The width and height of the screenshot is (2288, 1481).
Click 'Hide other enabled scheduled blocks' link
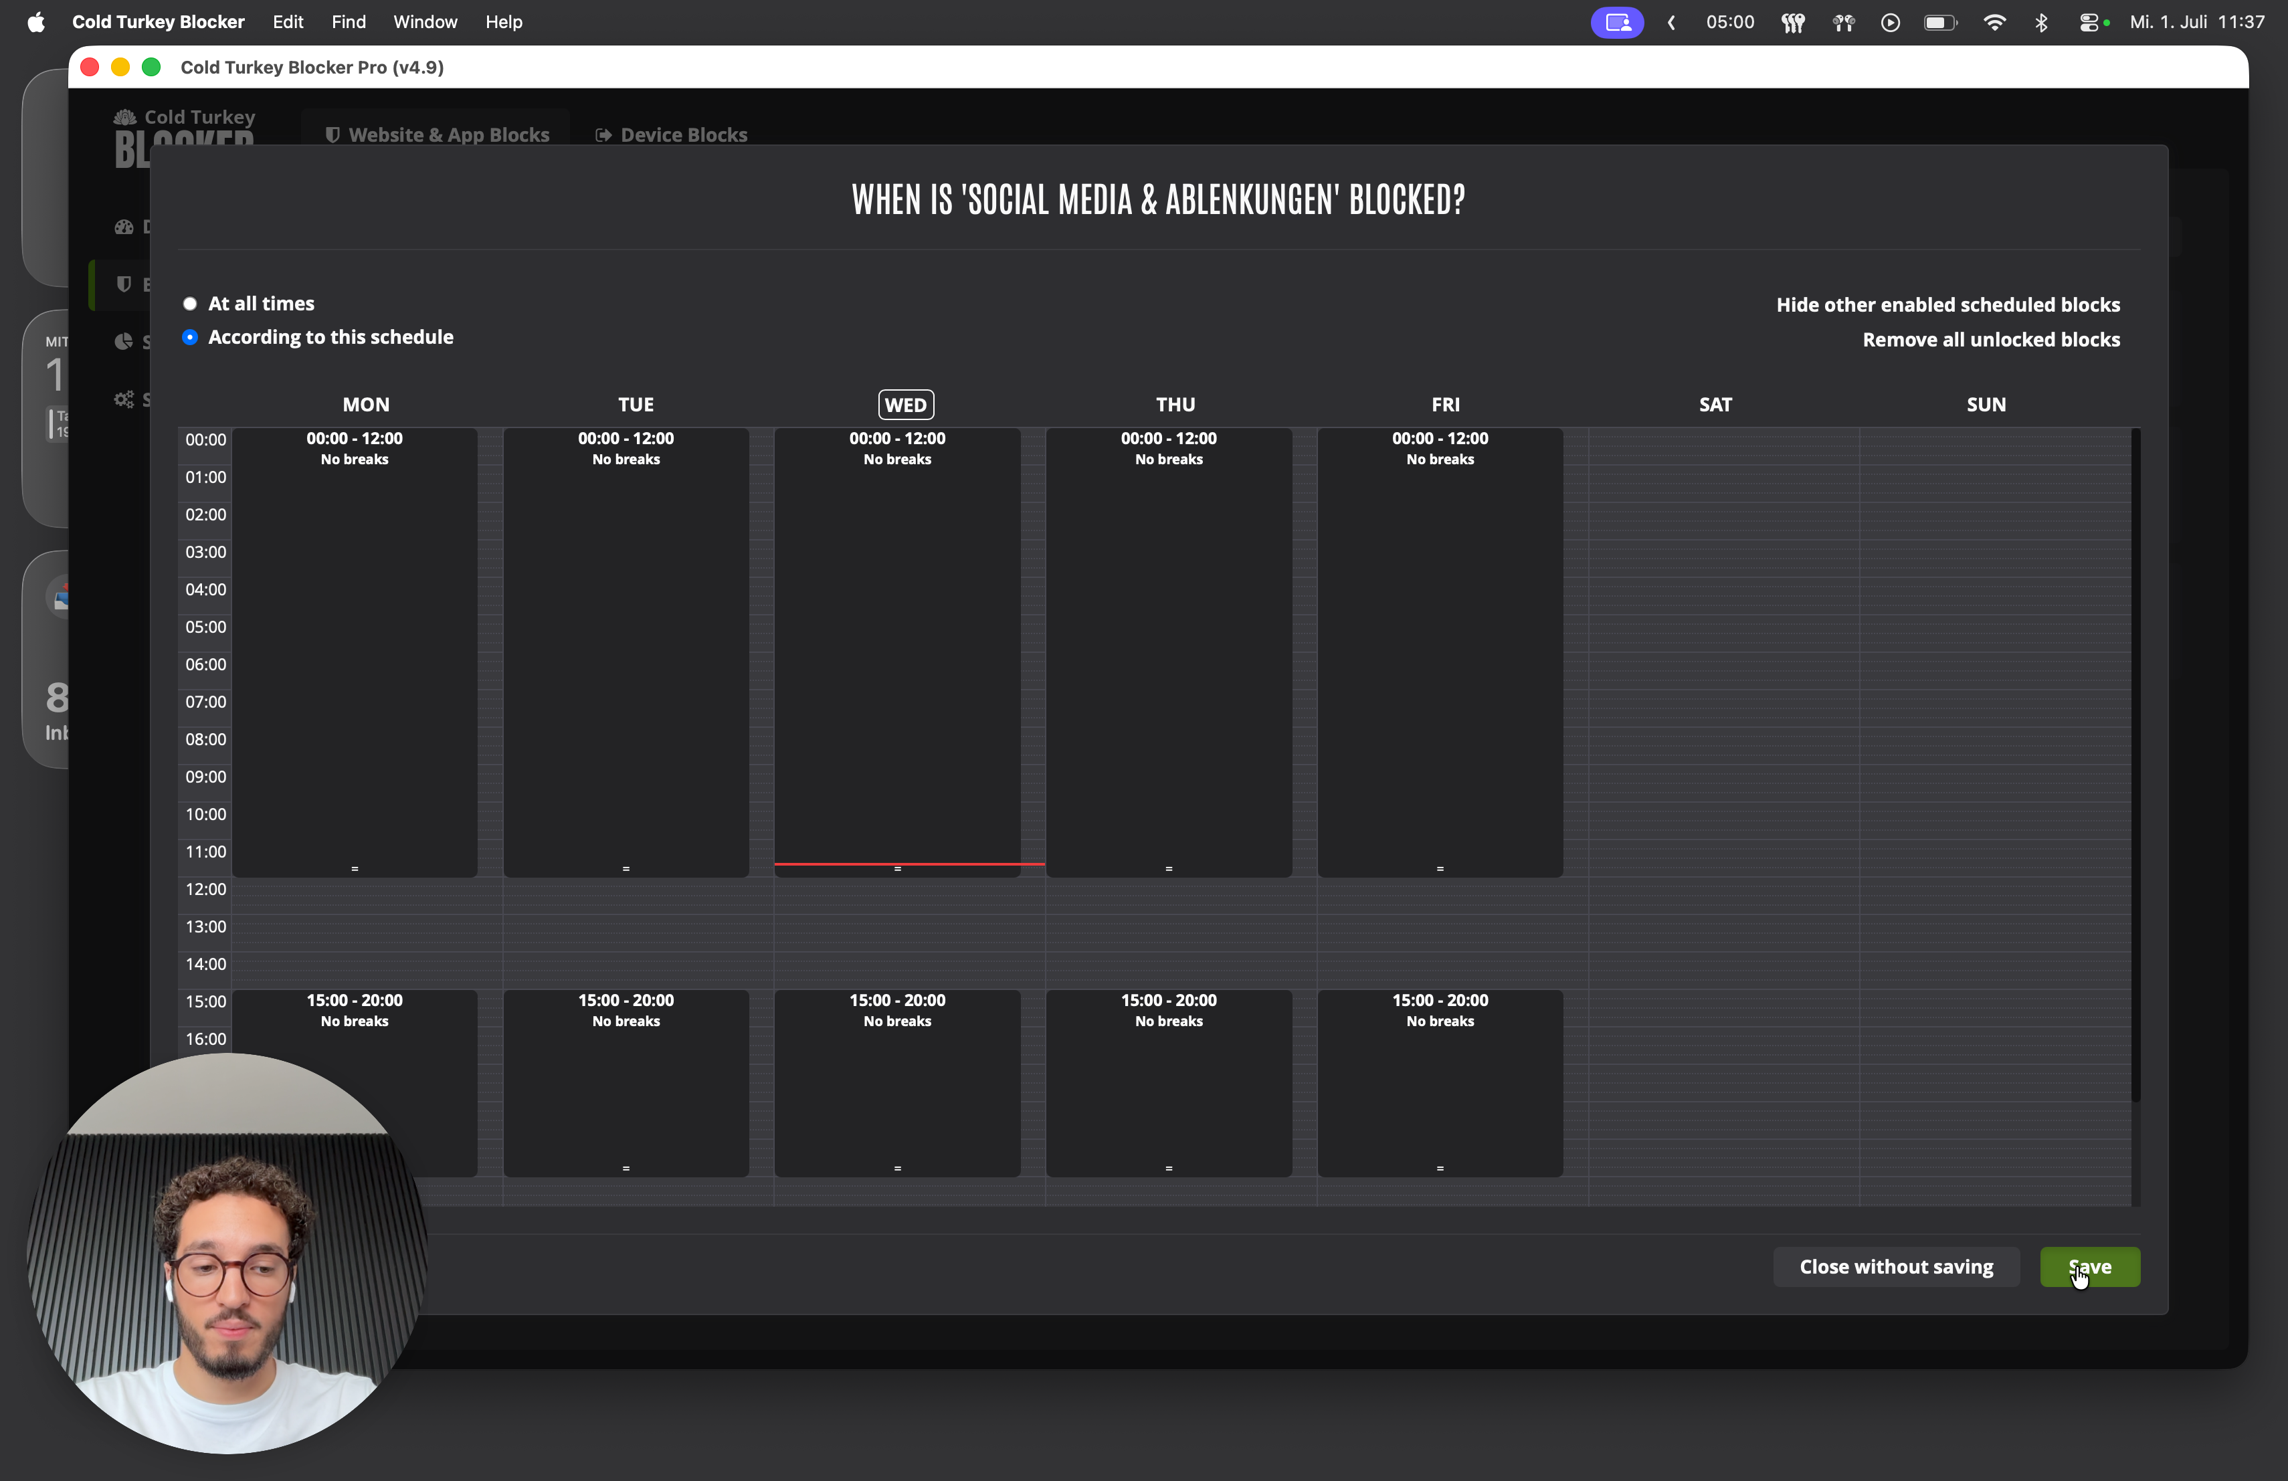coord(1947,304)
